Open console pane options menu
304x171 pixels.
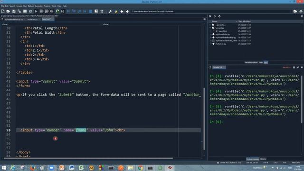pyautogui.click(x=302, y=67)
